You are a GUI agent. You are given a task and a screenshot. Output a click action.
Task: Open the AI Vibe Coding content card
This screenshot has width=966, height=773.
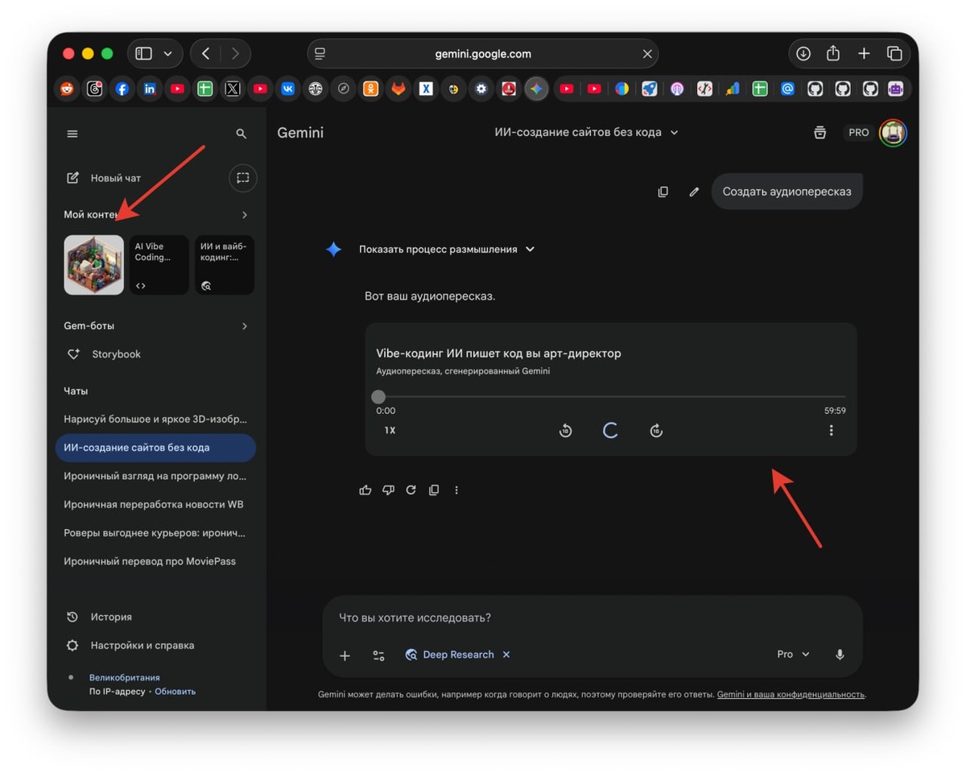159,265
